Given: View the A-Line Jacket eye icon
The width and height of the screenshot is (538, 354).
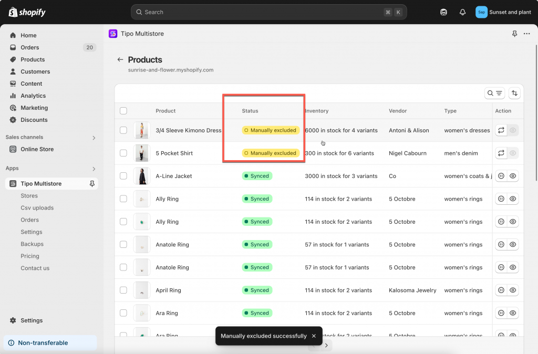Looking at the screenshot, I should point(513,176).
